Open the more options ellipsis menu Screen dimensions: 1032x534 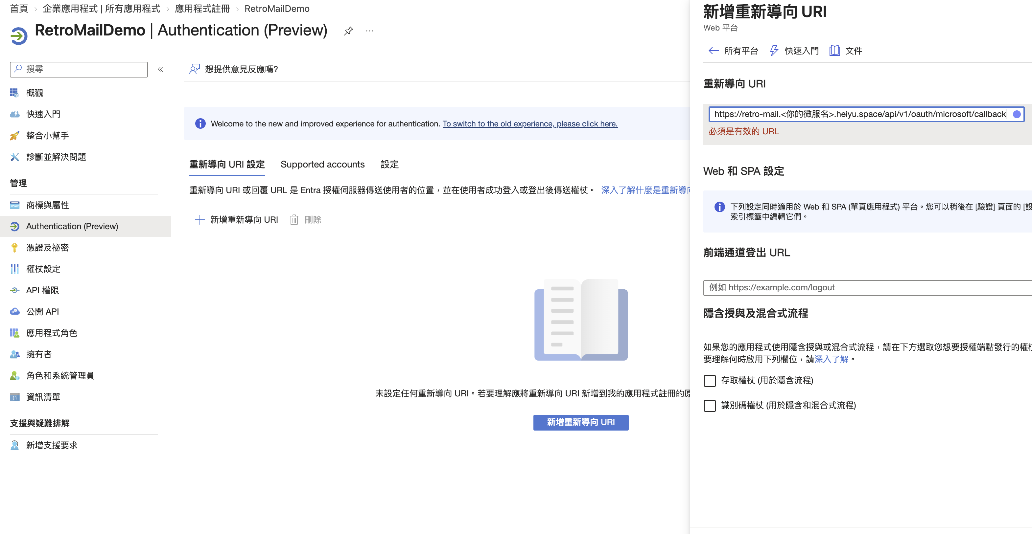click(370, 31)
